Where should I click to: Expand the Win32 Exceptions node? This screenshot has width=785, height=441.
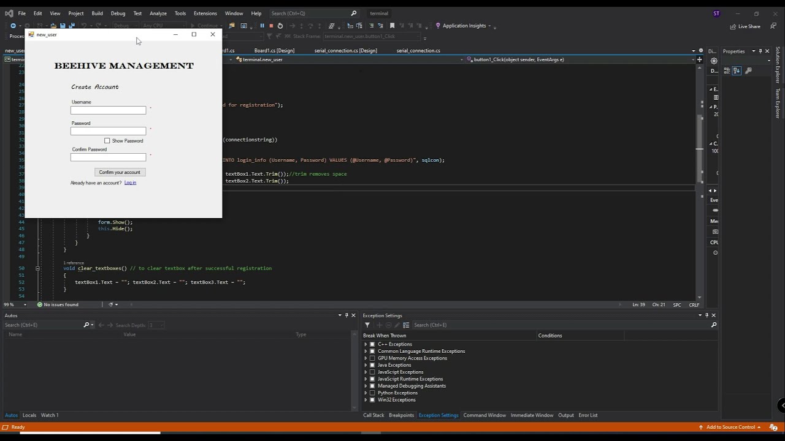(x=366, y=400)
